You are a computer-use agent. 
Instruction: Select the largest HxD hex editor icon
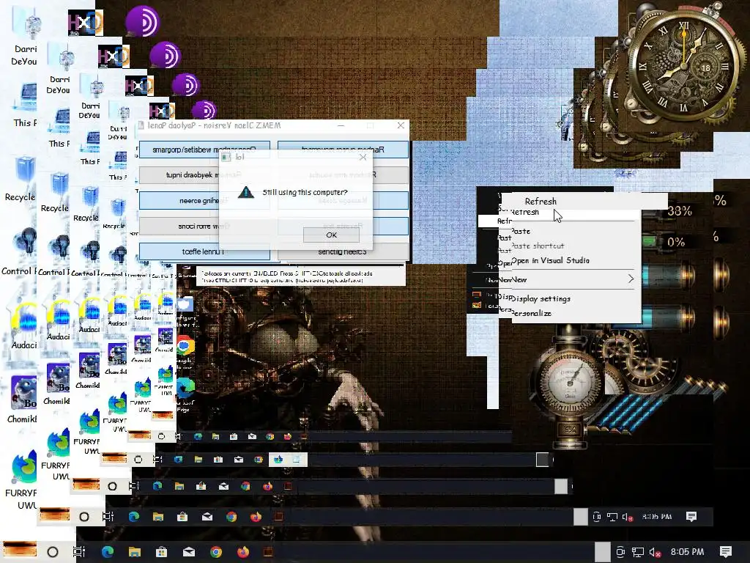(x=86, y=22)
